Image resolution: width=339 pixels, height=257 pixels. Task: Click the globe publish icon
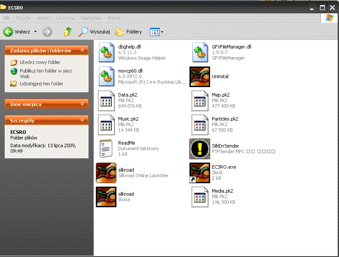tap(14, 71)
